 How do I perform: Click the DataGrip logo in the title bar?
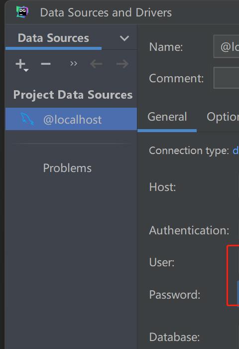pyautogui.click(x=22, y=12)
